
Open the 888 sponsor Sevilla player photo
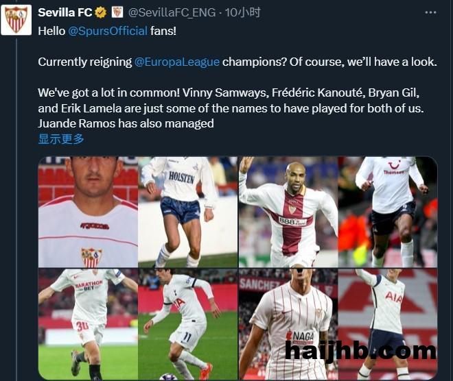pyautogui.click(x=288, y=212)
